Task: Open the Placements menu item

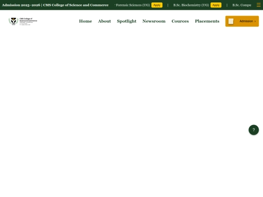Action: click(x=207, y=21)
